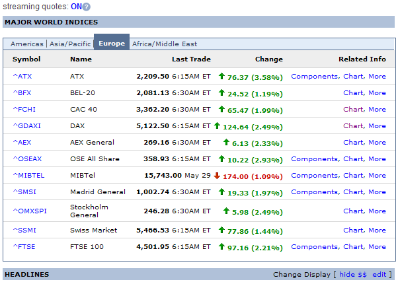This screenshot has height=282, width=398.
Task: Open the Chart link for FTSE 100
Action: [353, 246]
